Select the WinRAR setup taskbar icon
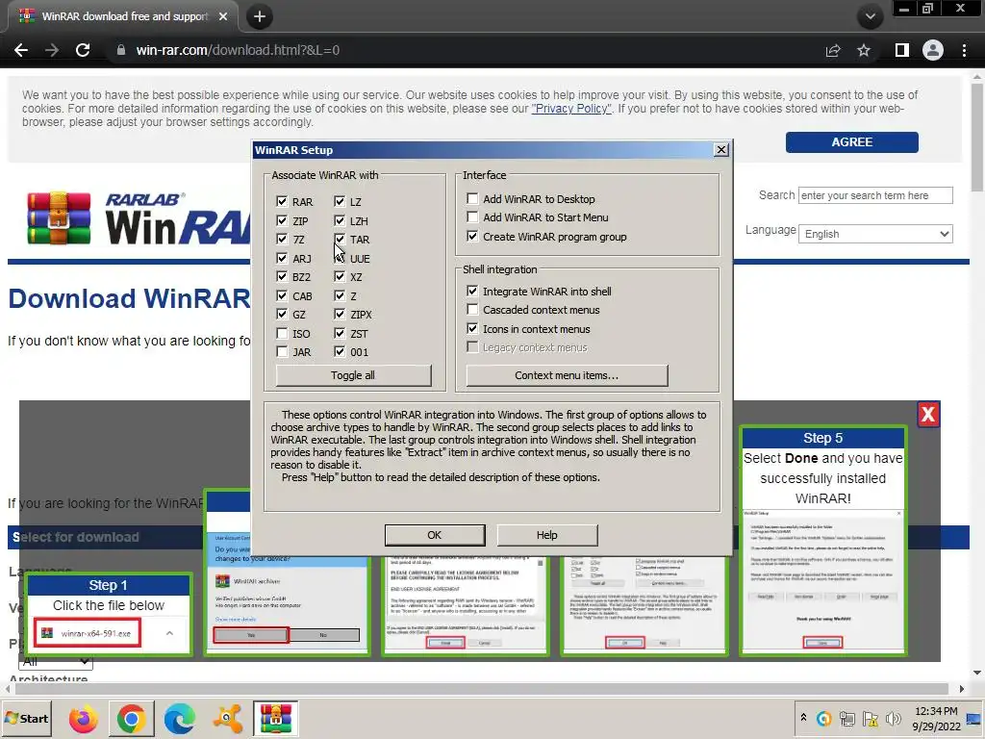The image size is (985, 739). pyautogui.click(x=276, y=719)
